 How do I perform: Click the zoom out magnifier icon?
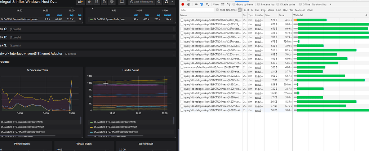coord(159,2)
